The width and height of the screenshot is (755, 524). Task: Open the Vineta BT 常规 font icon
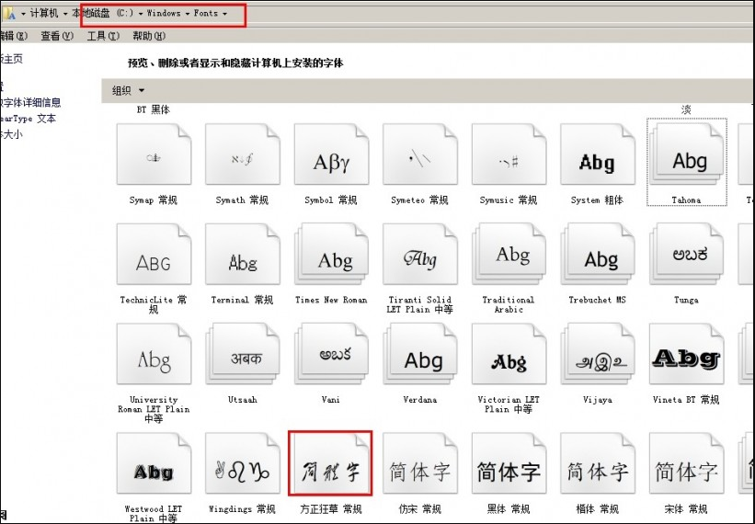pos(687,354)
